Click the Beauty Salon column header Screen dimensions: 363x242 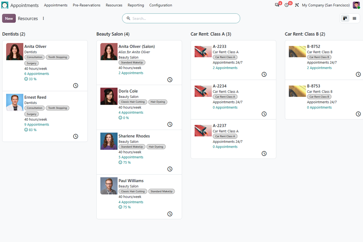(113, 34)
